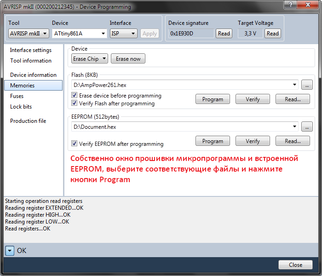Image resolution: width=322 pixels, height=276 pixels.
Task: Read the device signature
Action: 224,34
